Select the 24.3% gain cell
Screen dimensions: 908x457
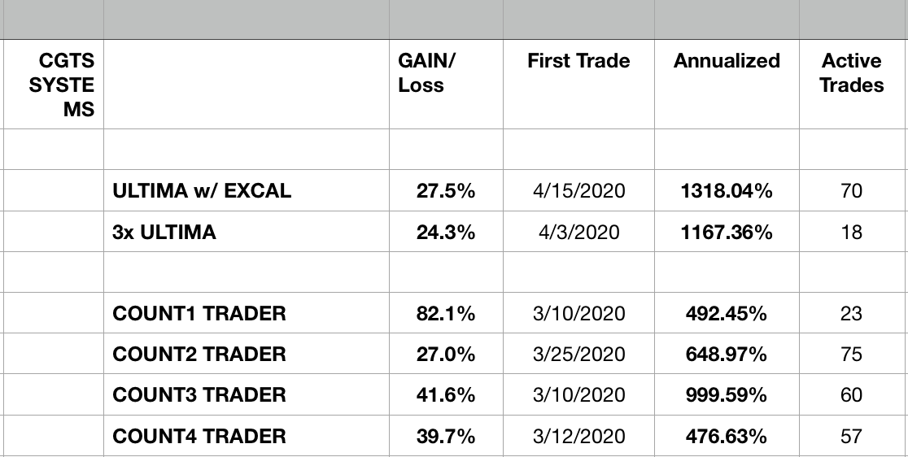pos(445,233)
